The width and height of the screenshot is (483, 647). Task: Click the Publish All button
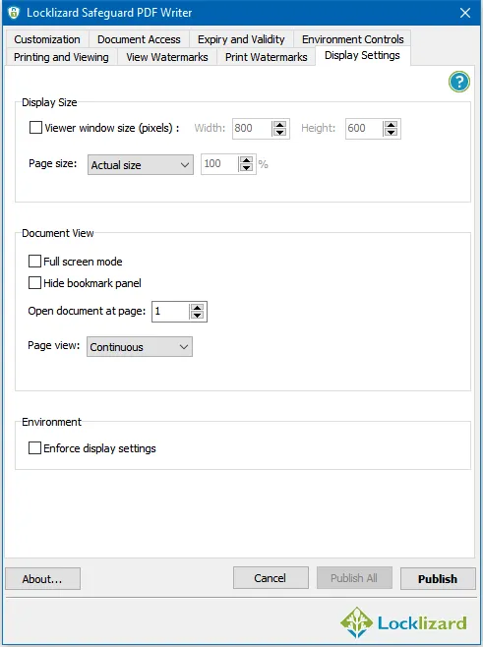354,578
